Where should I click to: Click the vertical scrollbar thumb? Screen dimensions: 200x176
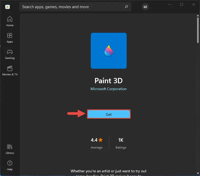click(198, 30)
